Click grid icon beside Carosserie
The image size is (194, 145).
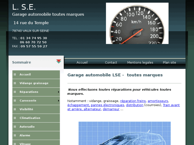(x=15, y=101)
